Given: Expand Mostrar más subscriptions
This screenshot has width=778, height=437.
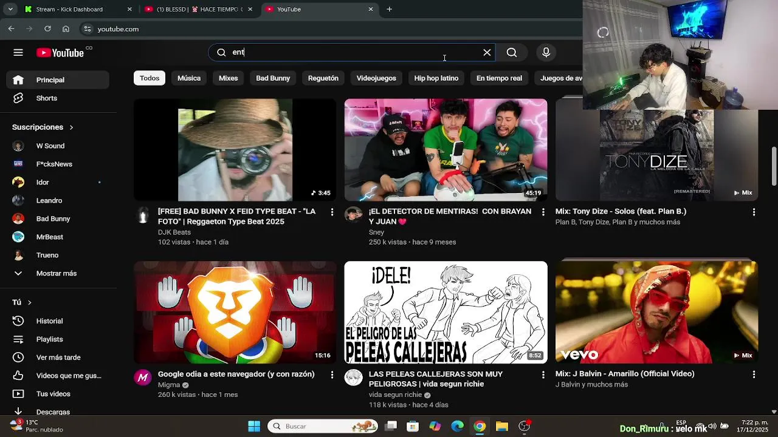Looking at the screenshot, I should coord(58,273).
